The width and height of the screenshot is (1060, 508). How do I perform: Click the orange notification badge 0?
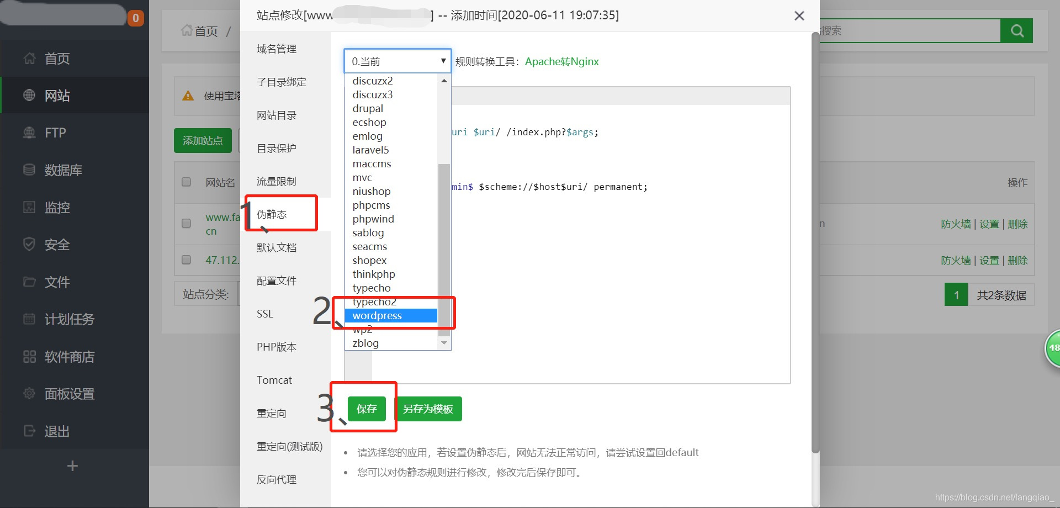coord(136,18)
